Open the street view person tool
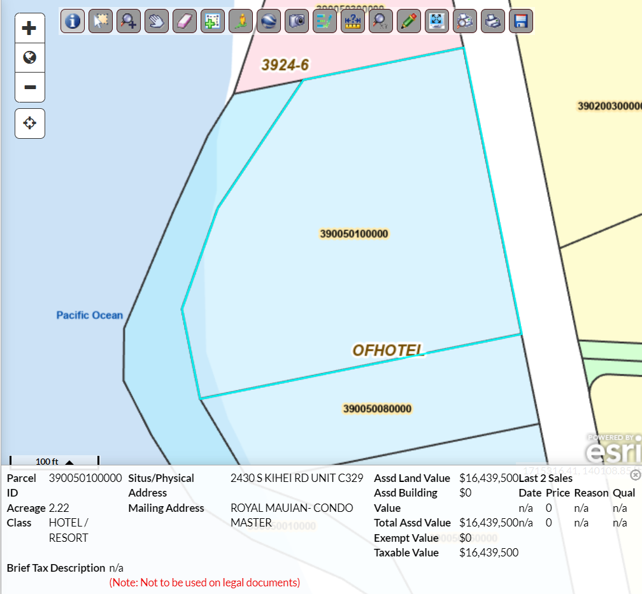The height and width of the screenshot is (594, 642). (x=241, y=21)
